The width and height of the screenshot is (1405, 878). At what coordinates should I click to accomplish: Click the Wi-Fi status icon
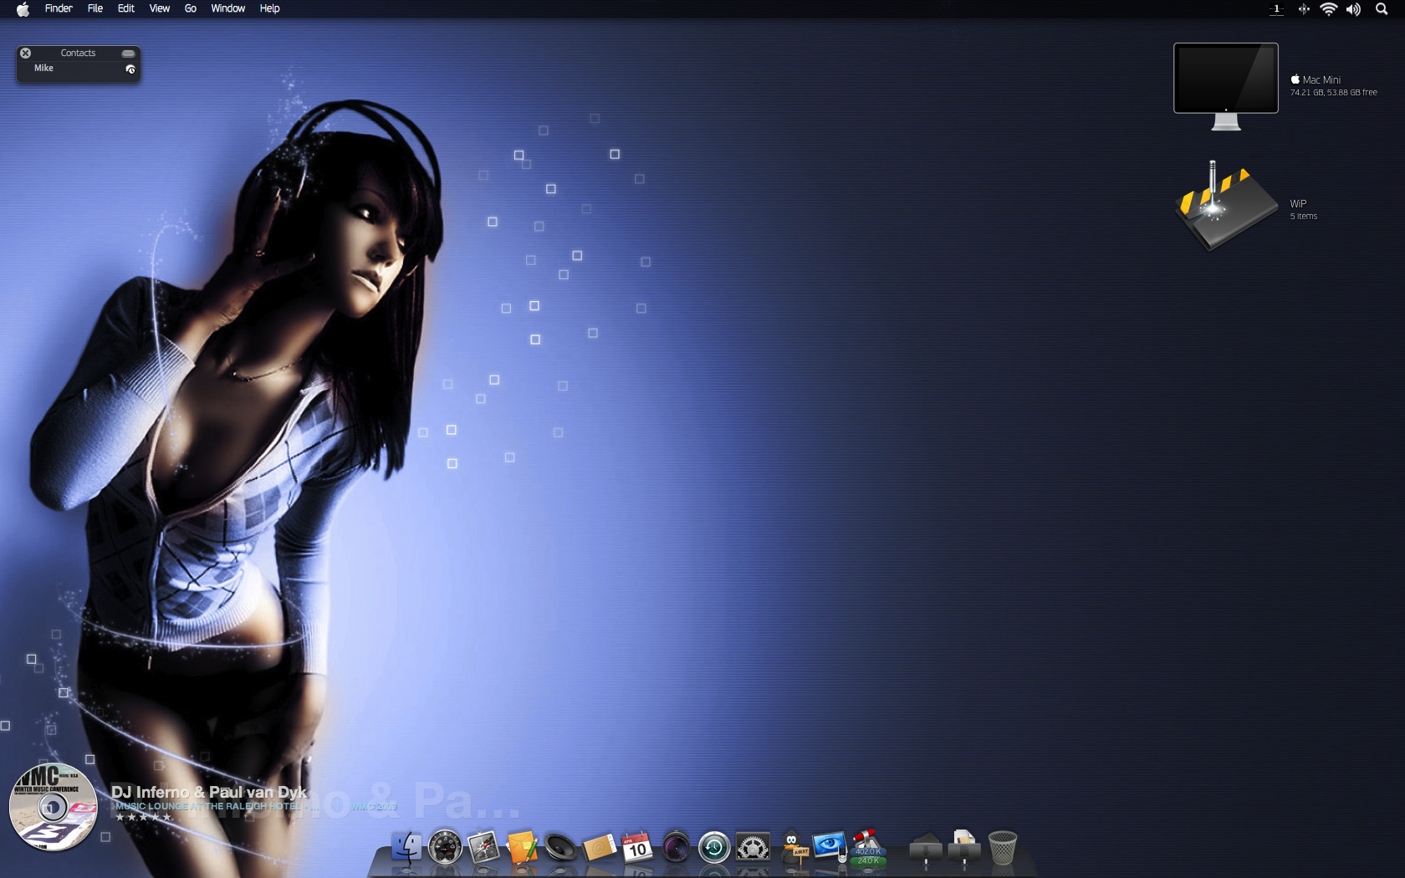tap(1328, 9)
